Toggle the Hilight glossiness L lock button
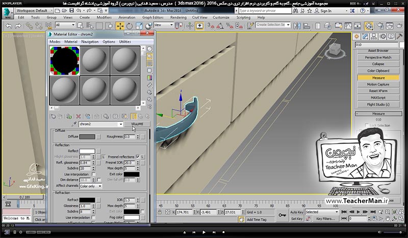408x238 pixels. (104, 157)
